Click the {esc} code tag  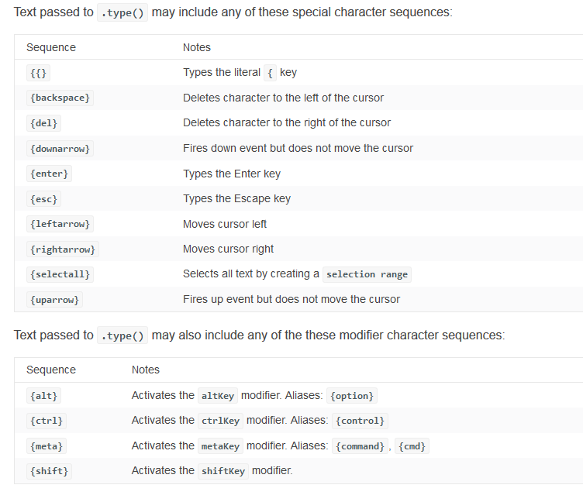pos(44,199)
